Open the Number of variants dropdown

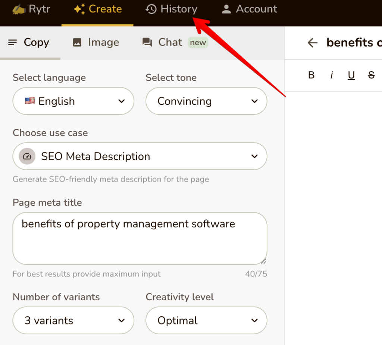pos(73,320)
